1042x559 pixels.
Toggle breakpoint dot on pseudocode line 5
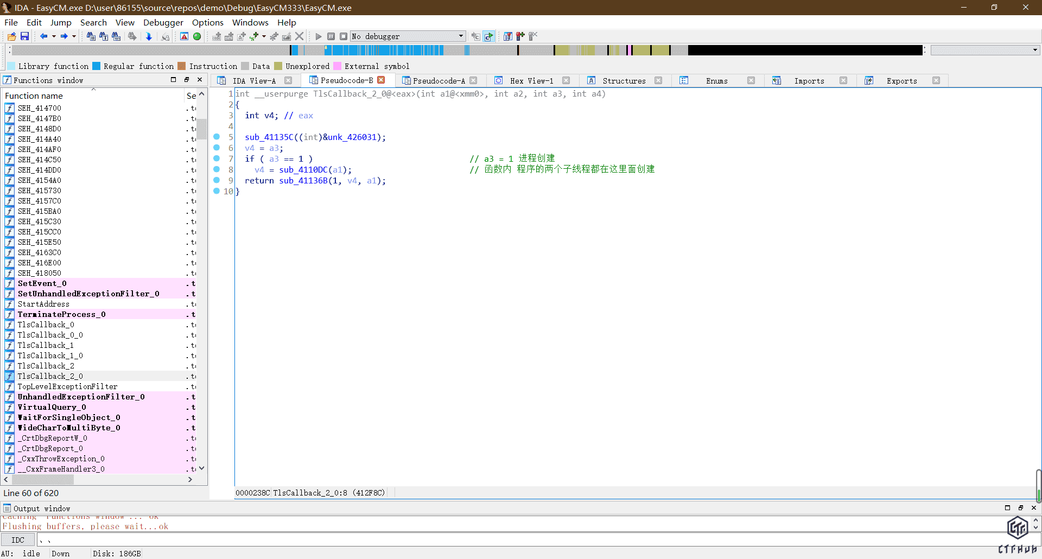point(217,137)
